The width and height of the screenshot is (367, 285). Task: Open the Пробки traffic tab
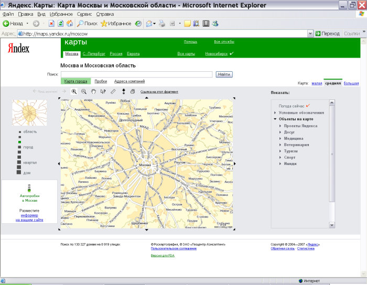coord(101,81)
